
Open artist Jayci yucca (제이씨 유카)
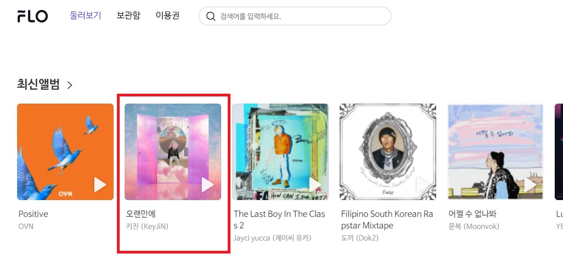click(x=272, y=238)
